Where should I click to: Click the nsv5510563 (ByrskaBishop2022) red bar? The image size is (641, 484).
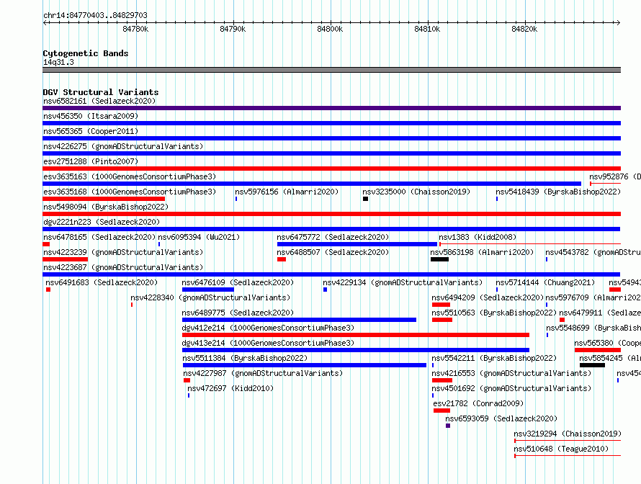tap(442, 320)
